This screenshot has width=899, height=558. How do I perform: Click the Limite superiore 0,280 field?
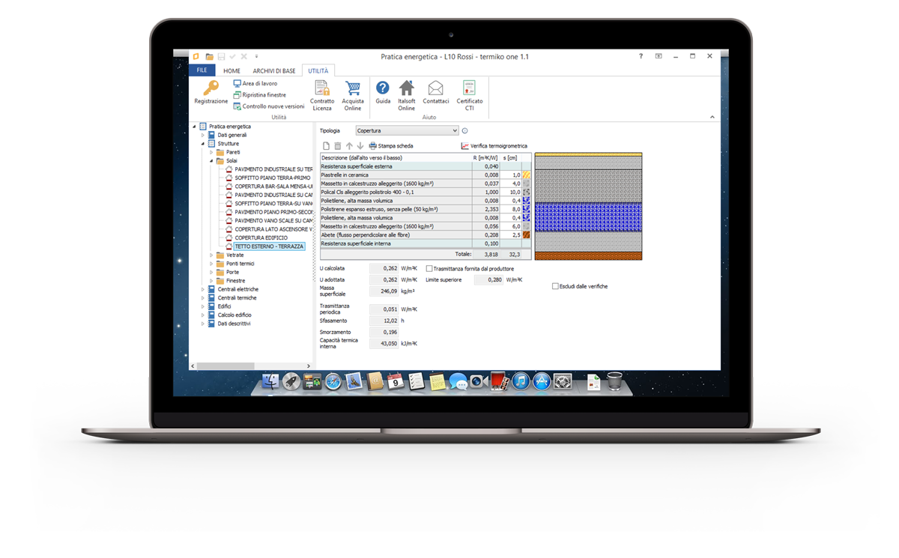pos(488,280)
